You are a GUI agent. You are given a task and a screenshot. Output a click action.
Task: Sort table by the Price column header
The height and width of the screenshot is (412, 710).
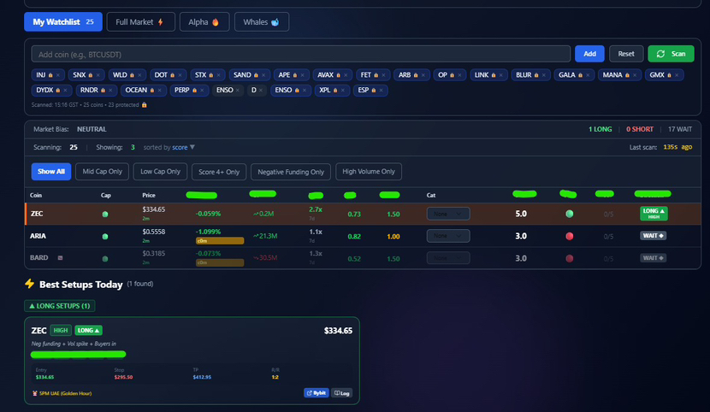tap(149, 196)
